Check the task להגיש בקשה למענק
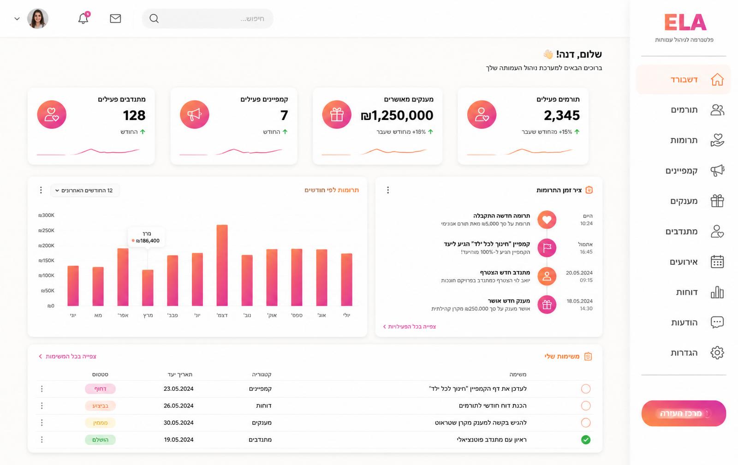 tap(586, 423)
